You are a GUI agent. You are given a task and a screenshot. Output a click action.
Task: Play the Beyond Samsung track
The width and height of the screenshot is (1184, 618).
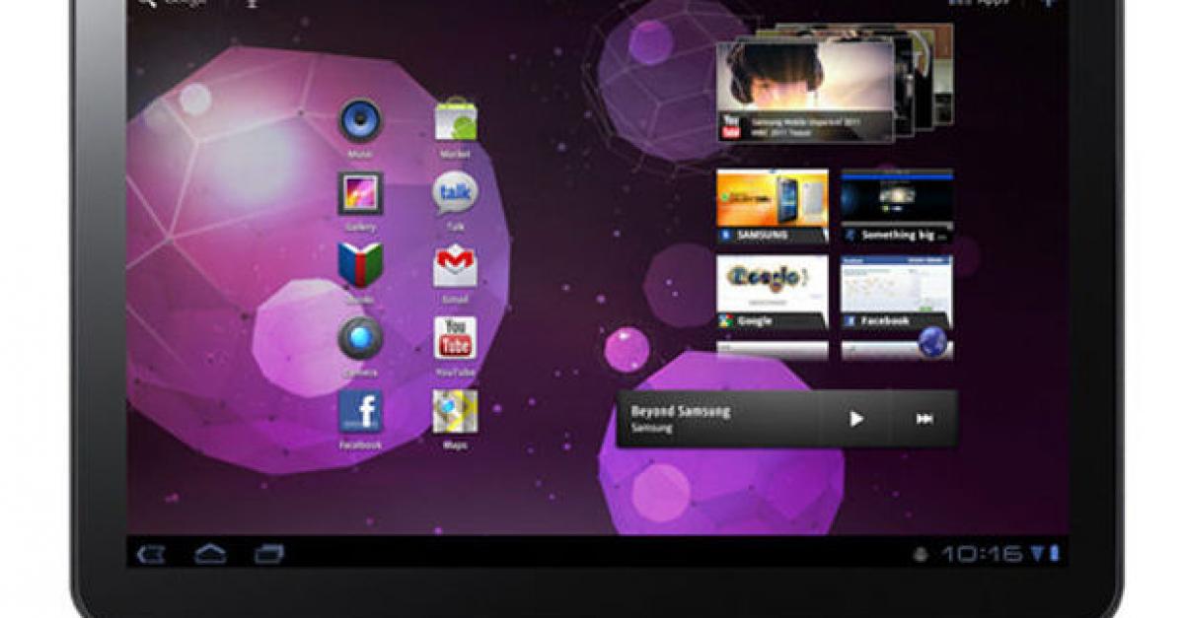[855, 419]
